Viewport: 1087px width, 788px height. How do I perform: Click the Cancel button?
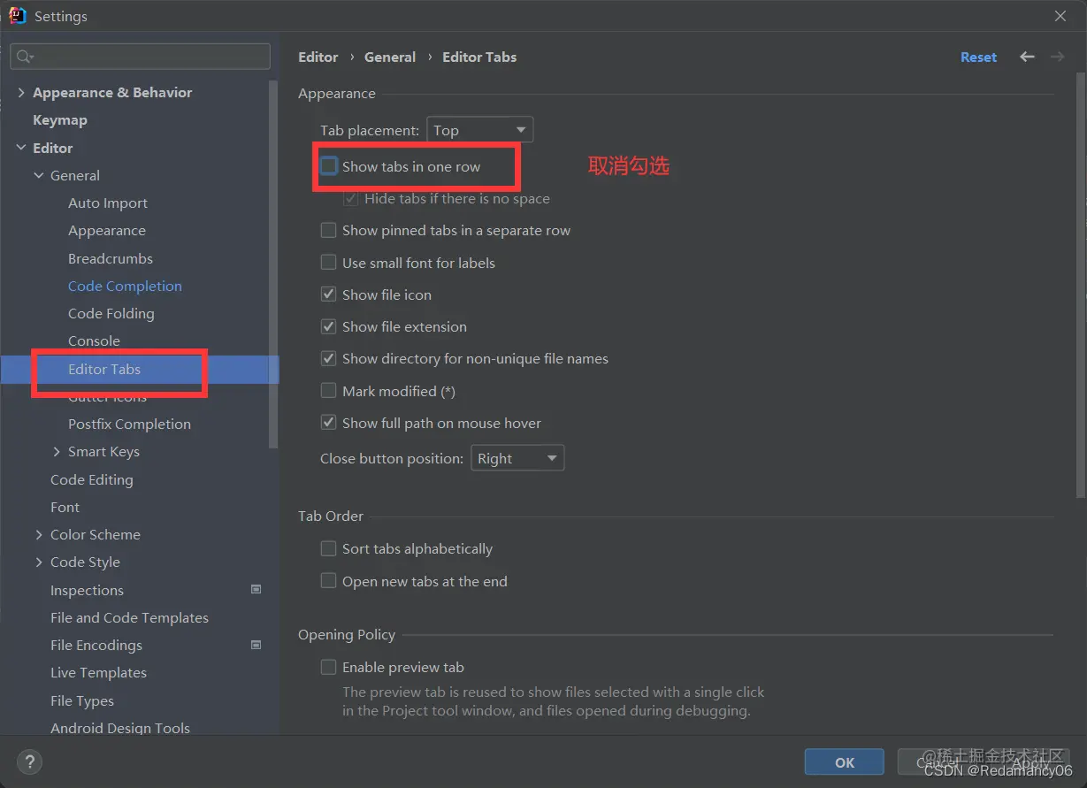938,761
